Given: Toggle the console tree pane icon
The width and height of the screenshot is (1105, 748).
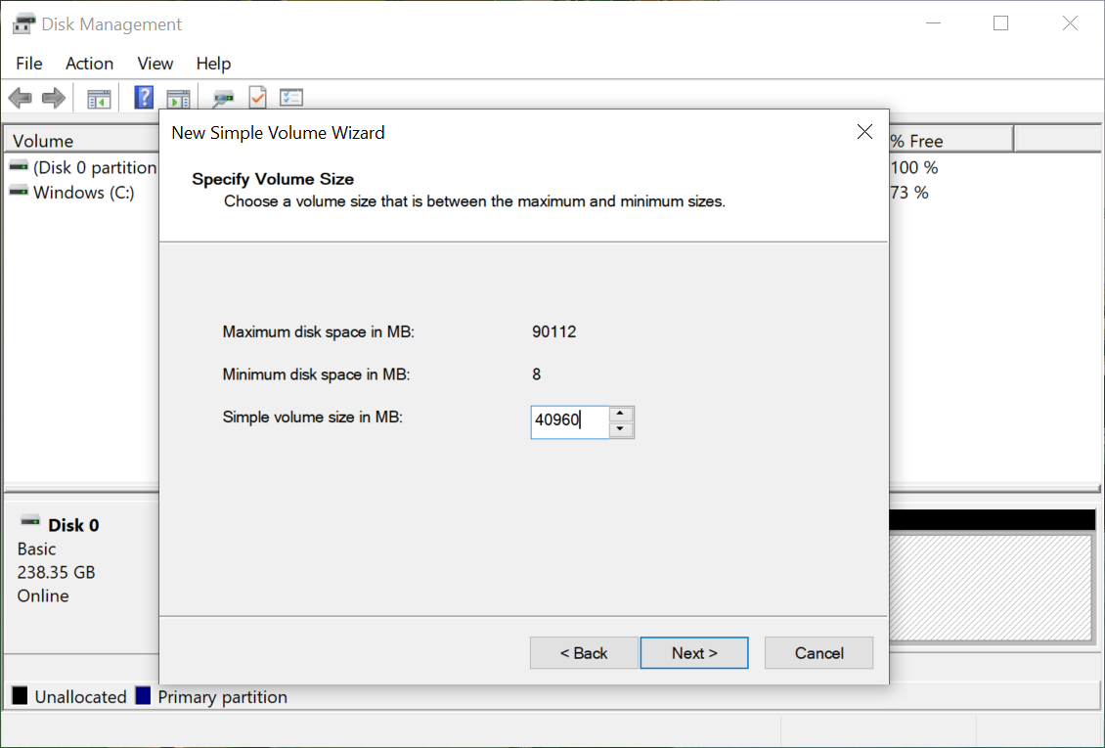Looking at the screenshot, I should pyautogui.click(x=99, y=99).
